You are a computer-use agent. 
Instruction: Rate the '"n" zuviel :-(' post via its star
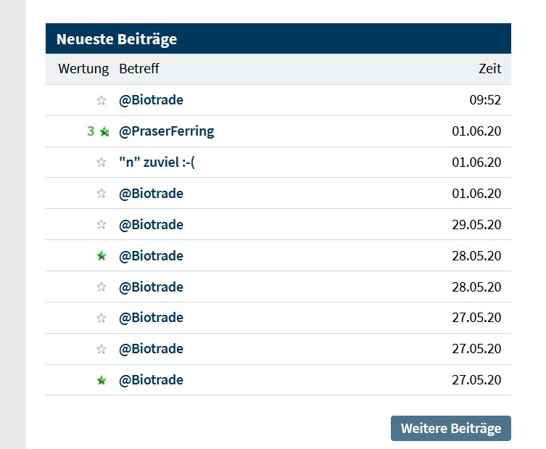(102, 162)
